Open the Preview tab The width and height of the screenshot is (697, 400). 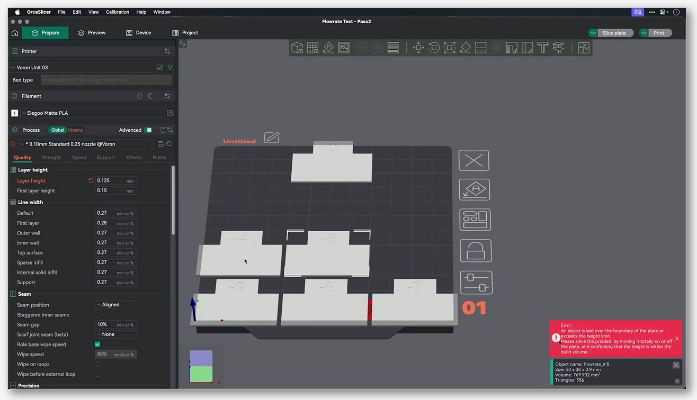pos(92,33)
